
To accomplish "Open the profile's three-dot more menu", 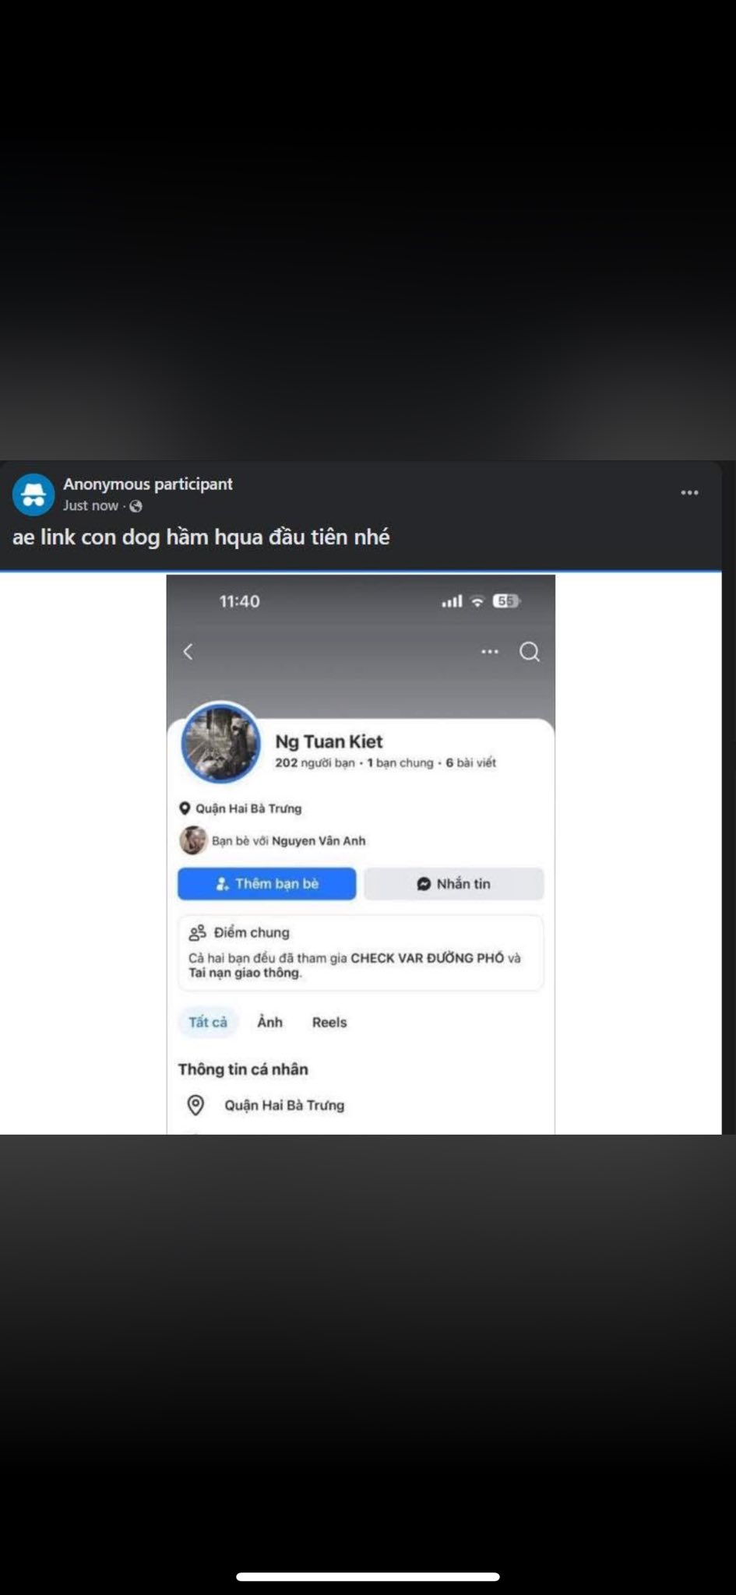I will (x=490, y=652).
